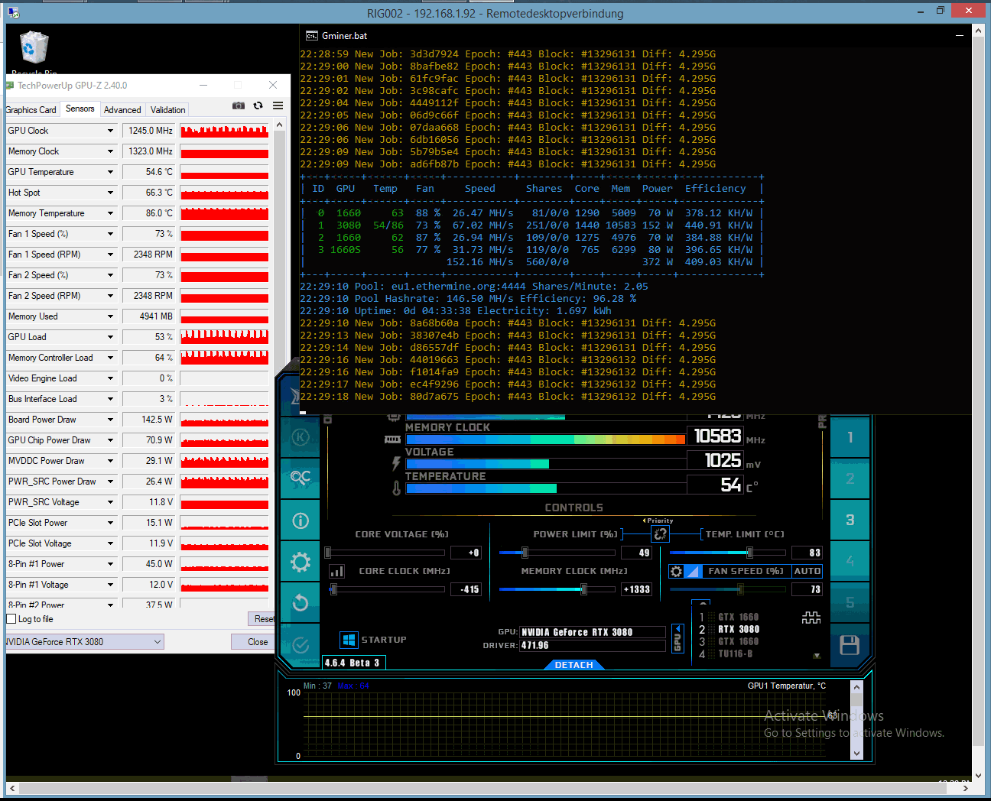Open Afterburner settings gear in sidebar
Viewport: 991px width, 801px height.
pyautogui.click(x=300, y=563)
